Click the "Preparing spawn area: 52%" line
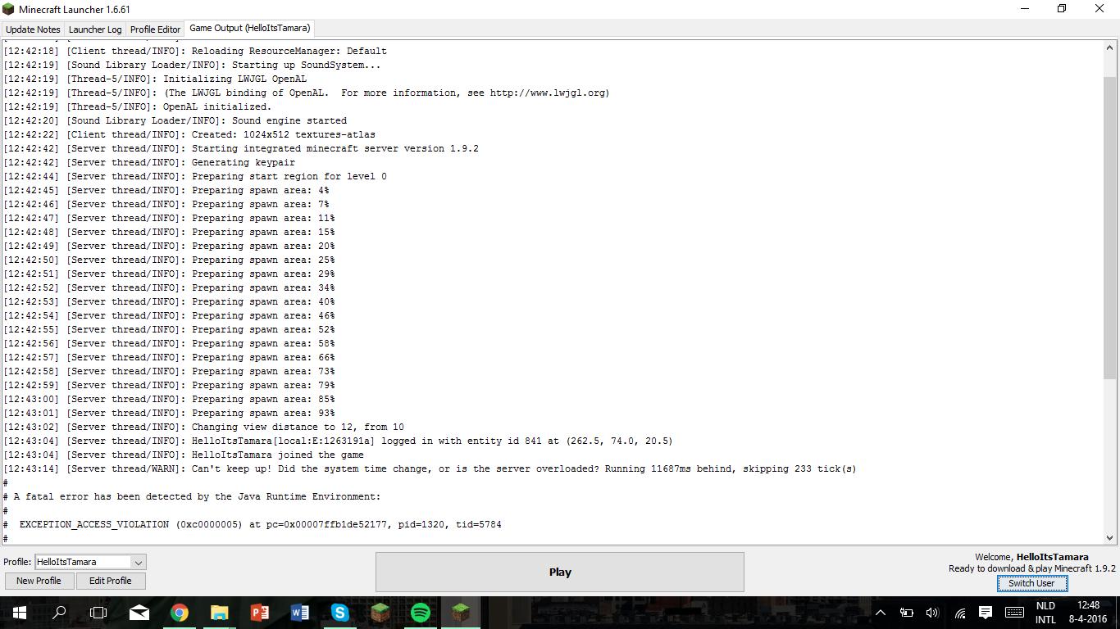 (169, 329)
